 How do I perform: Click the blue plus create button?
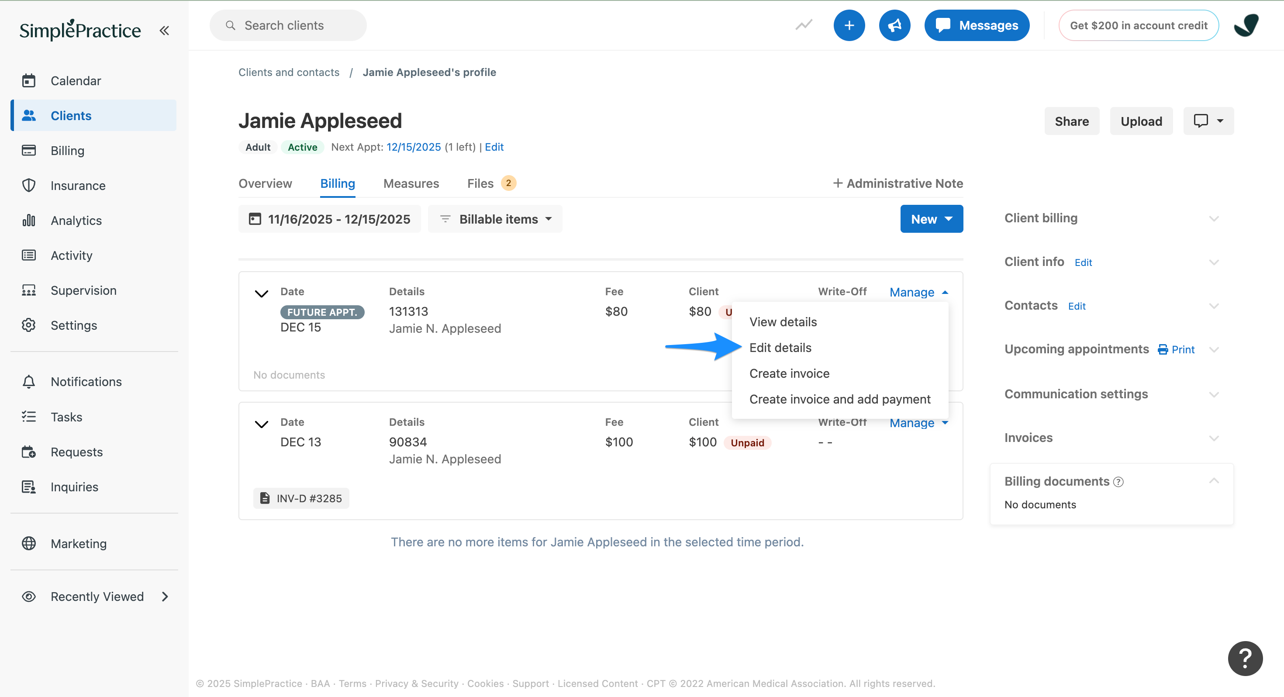[849, 25]
